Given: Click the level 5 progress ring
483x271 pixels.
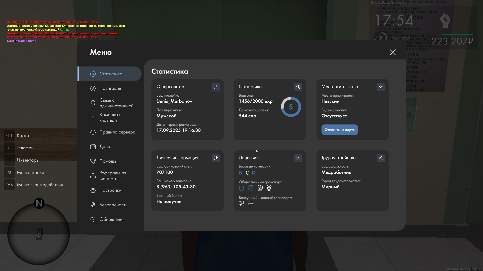Looking at the screenshot, I should click(291, 107).
